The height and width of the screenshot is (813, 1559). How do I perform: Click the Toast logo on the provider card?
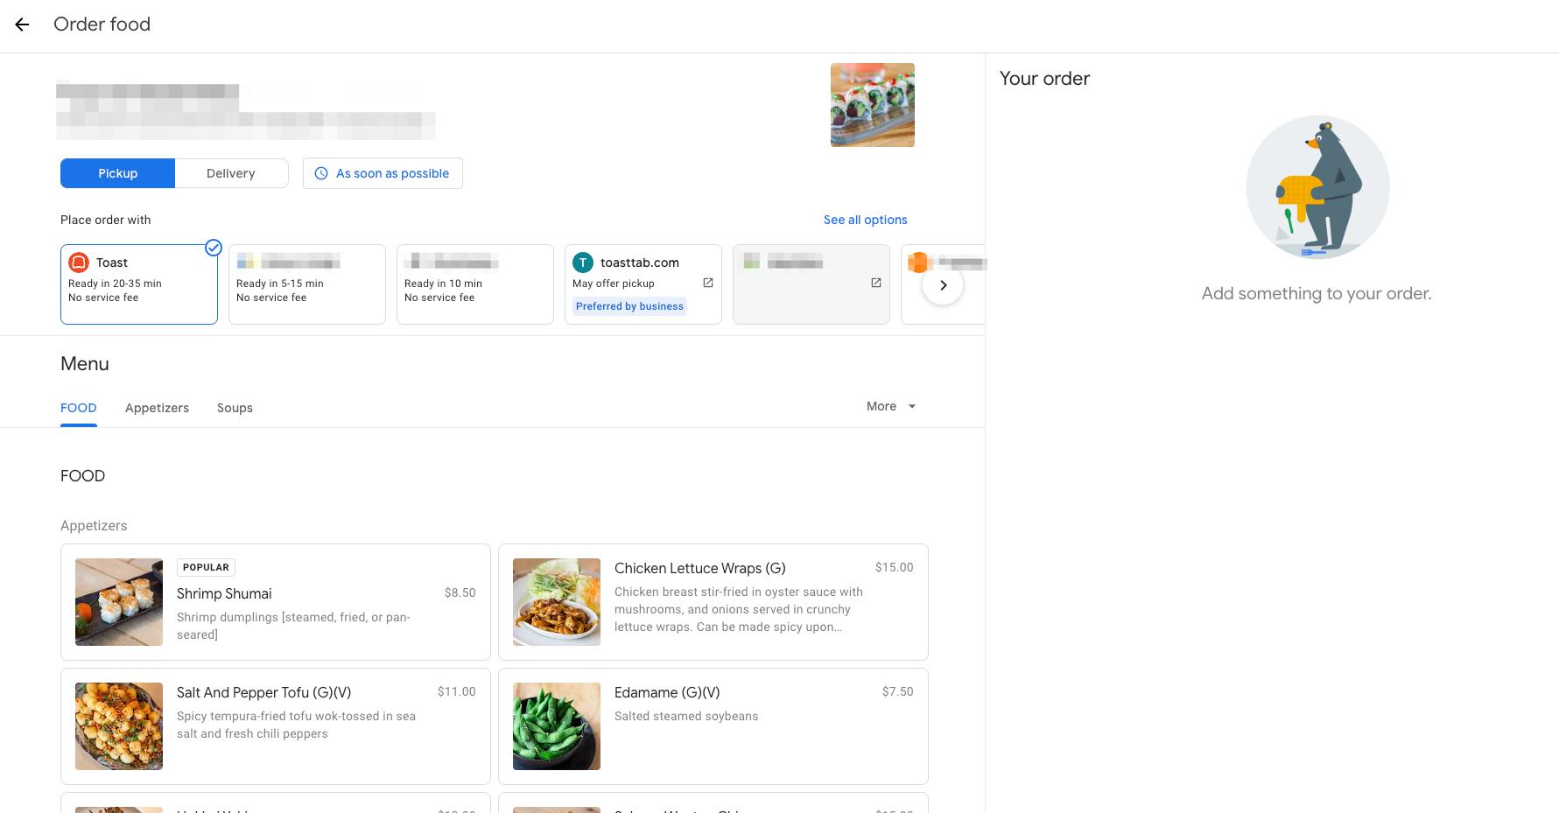78,262
